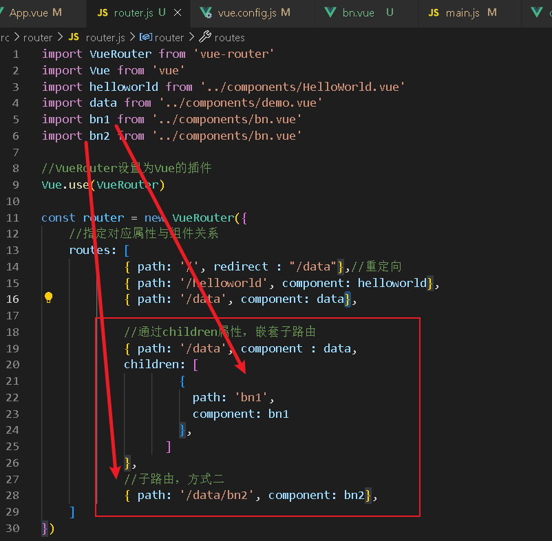This screenshot has height=541, width=552.
Task: Close the router.js tab
Action: 178,13
